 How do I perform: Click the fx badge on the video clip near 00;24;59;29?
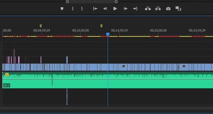point(184,66)
